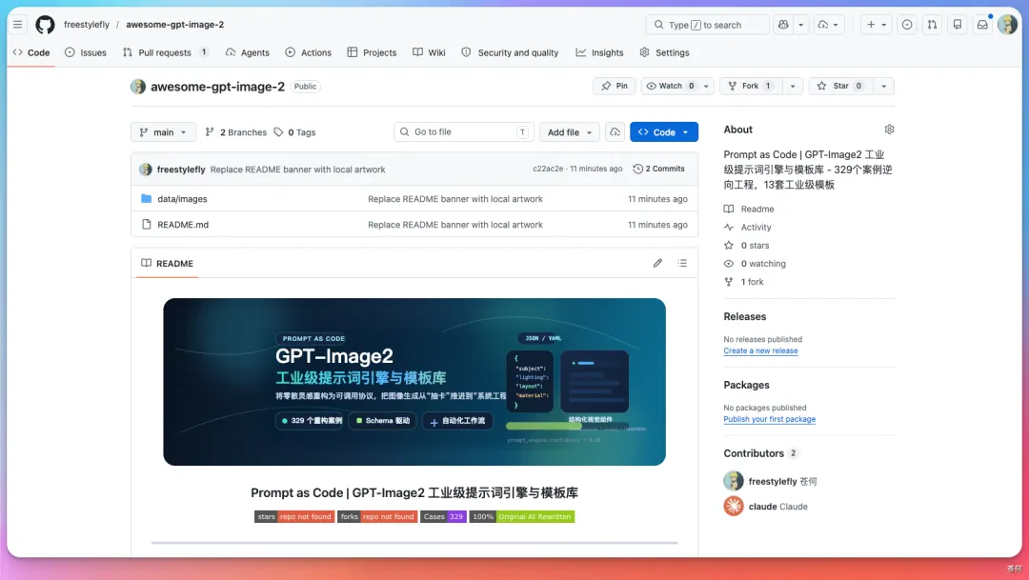Open the hamburger navigation menu
1029x580 pixels.
click(17, 25)
